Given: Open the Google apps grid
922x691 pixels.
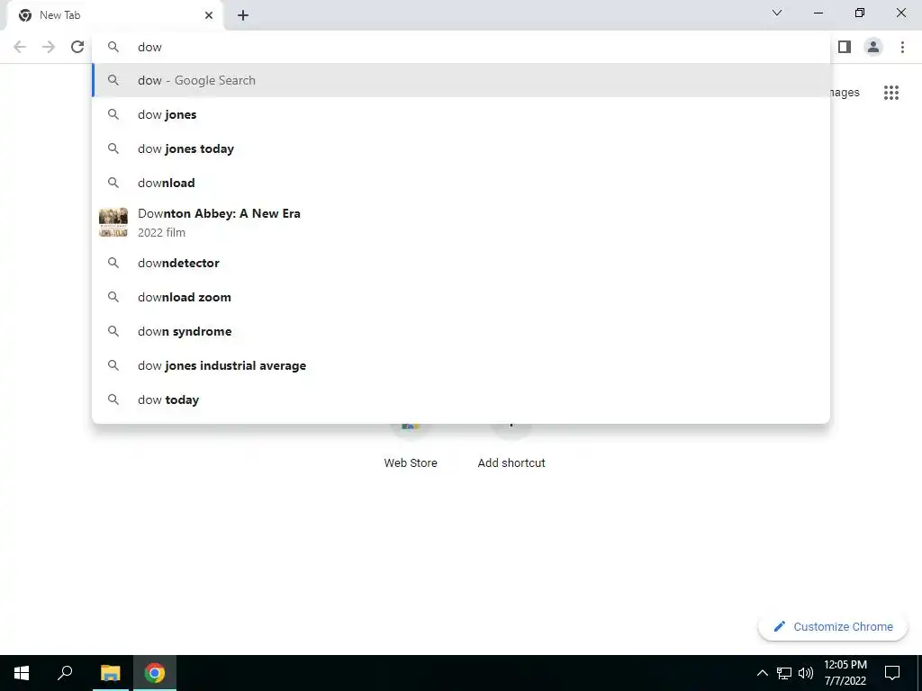Looking at the screenshot, I should point(890,93).
